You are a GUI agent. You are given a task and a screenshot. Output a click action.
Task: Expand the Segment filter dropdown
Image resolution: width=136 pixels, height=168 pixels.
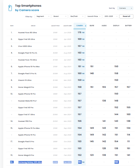43,16
